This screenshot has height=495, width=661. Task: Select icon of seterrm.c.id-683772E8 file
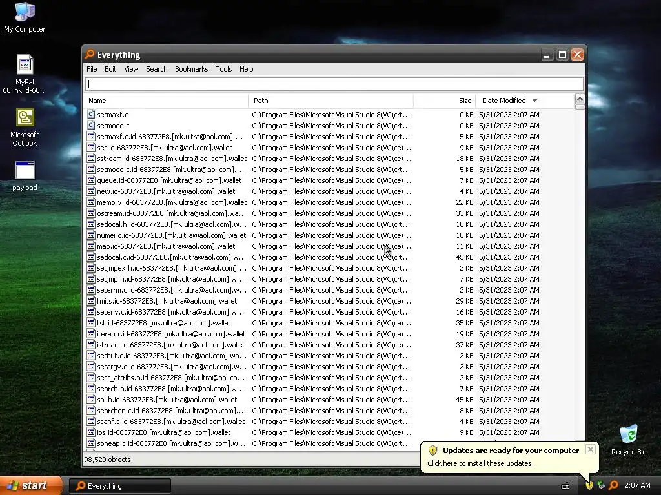tap(90, 289)
